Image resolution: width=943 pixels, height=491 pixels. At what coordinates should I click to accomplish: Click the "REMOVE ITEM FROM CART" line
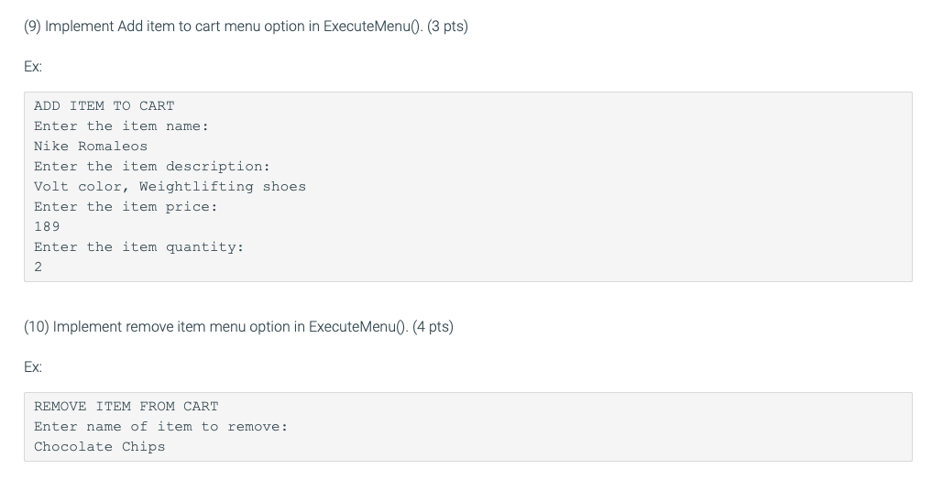click(x=126, y=407)
